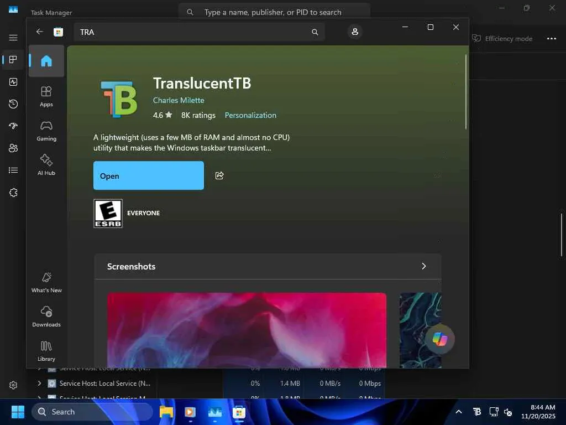Show hidden system tray icons

pyautogui.click(x=458, y=412)
